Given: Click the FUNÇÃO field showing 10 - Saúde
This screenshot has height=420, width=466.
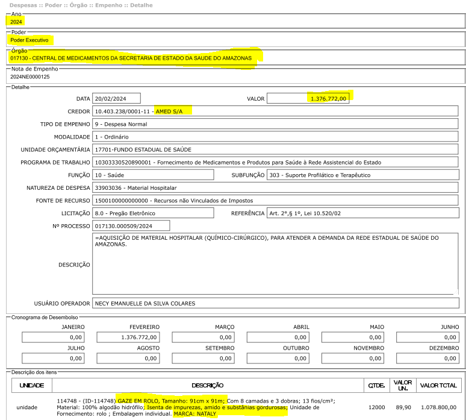Looking at the screenshot, I should click(x=153, y=175).
